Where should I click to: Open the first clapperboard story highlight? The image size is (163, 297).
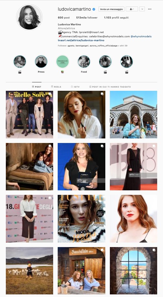tap(20, 62)
